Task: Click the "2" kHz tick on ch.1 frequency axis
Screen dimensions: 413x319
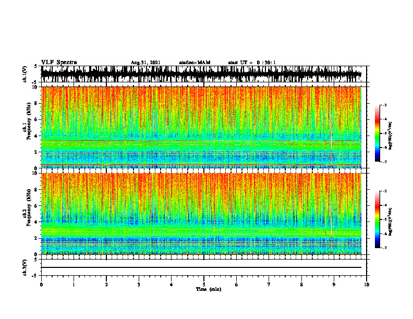Action: tap(37, 152)
